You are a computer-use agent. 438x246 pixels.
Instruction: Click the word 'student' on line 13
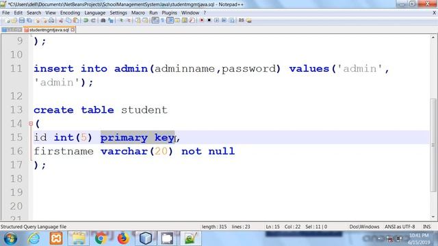click(144, 110)
